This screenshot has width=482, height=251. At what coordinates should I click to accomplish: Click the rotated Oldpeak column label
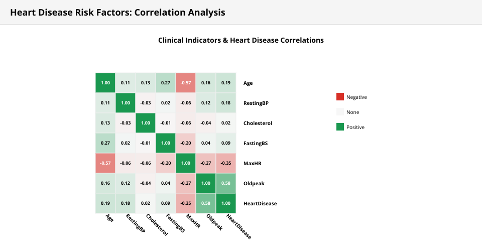pyautogui.click(x=214, y=223)
